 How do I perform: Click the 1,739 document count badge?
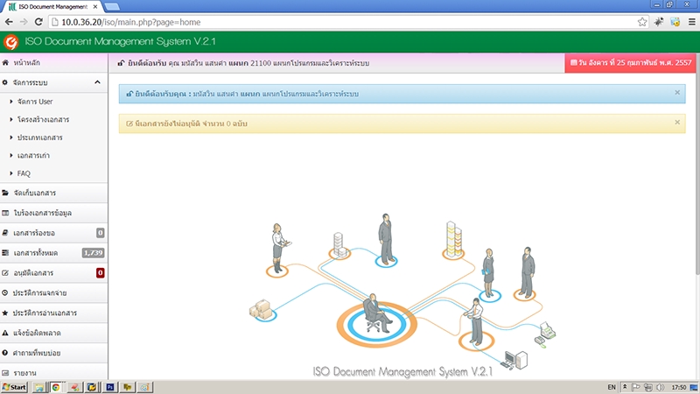click(x=93, y=253)
